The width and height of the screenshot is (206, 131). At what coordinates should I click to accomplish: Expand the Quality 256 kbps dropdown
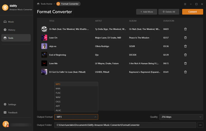coord(181,117)
